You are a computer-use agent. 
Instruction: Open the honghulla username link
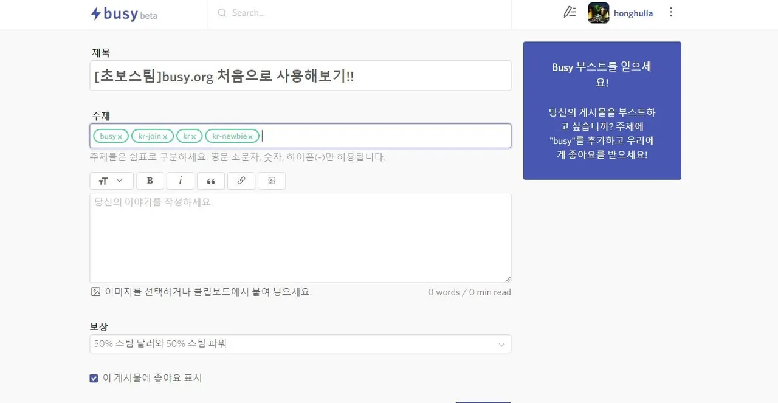(x=633, y=13)
